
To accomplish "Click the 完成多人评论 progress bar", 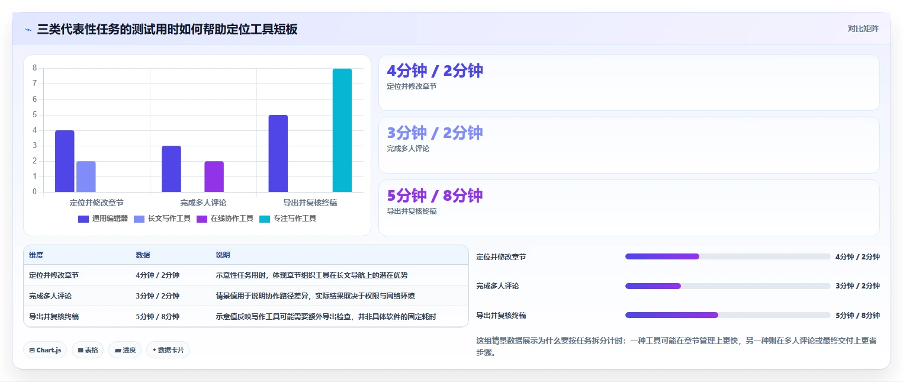I will pyautogui.click(x=728, y=285).
